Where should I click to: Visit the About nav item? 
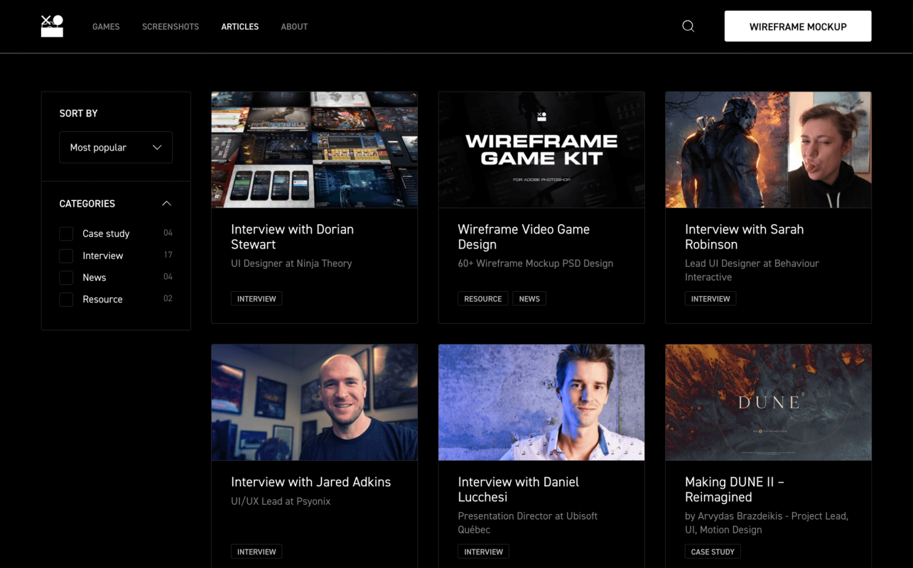[x=294, y=27]
